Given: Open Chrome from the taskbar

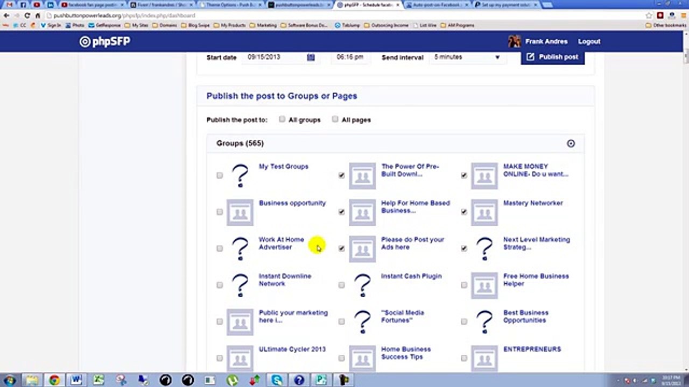Looking at the screenshot, I should [x=54, y=380].
